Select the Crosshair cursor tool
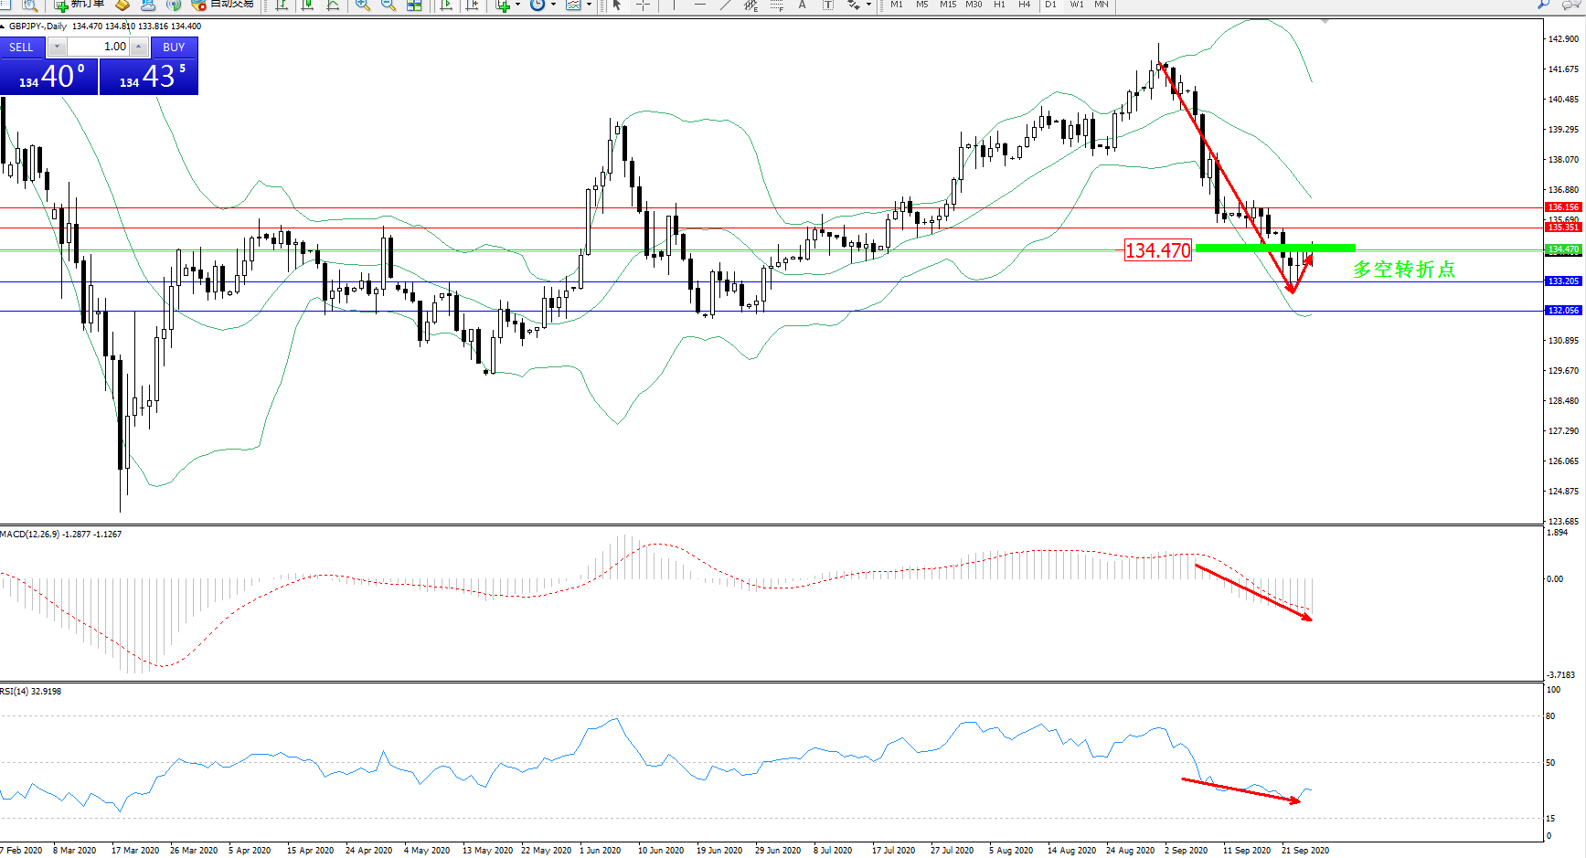Image resolution: width=1586 pixels, height=858 pixels. point(644,5)
